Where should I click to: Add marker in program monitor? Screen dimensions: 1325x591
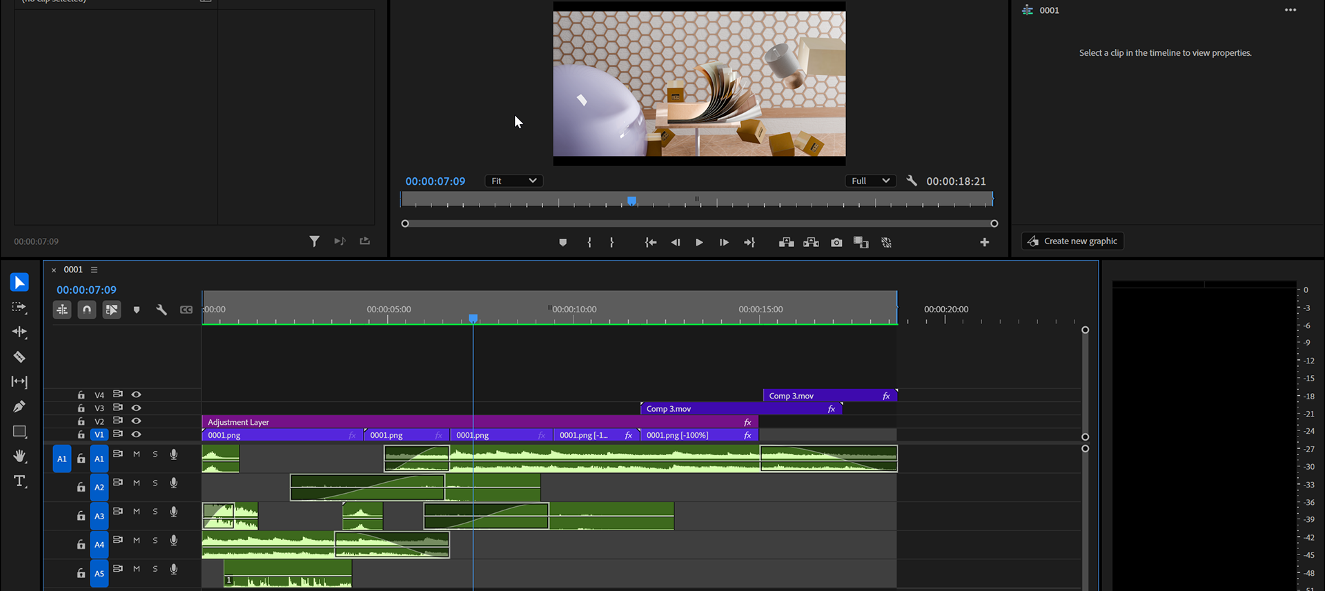pos(563,242)
